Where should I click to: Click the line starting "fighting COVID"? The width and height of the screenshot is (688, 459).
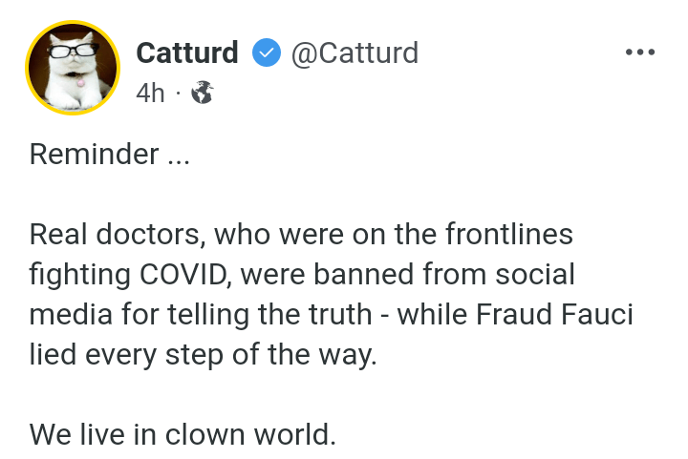click(x=302, y=275)
